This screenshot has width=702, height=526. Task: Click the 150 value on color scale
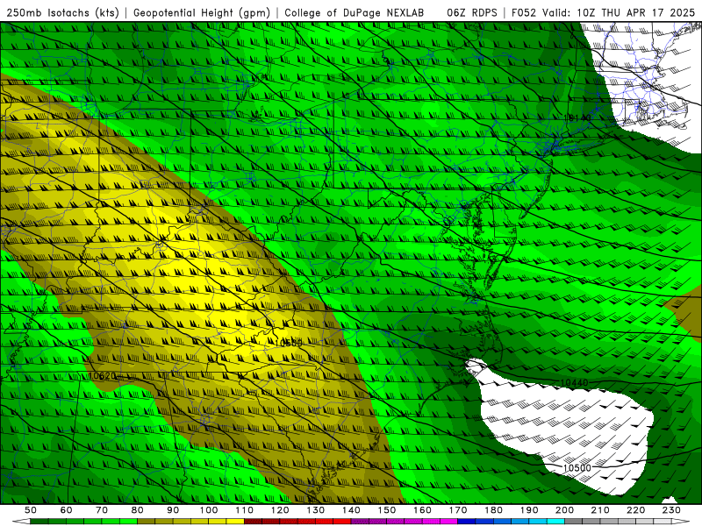pos(387,510)
